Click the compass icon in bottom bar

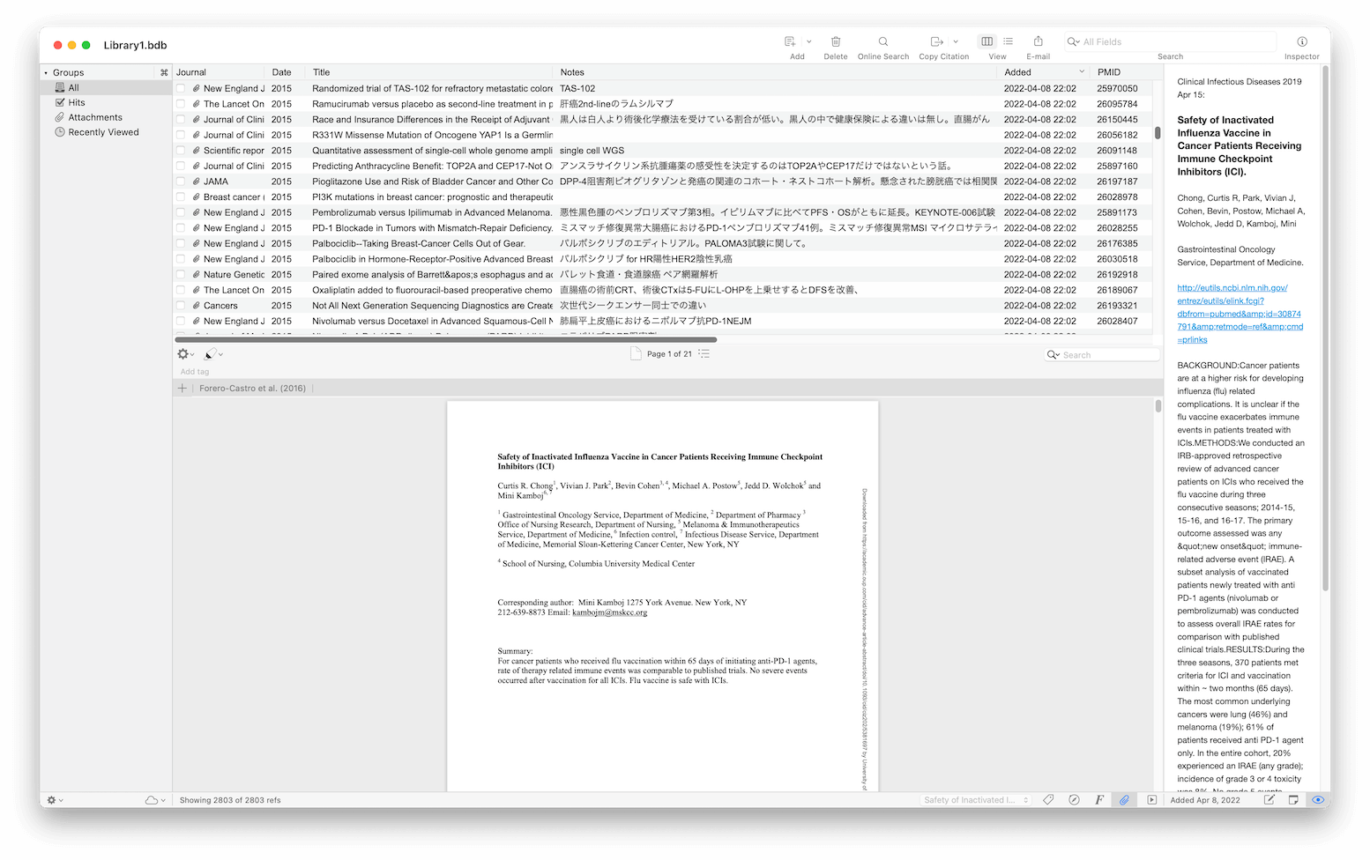click(1074, 800)
